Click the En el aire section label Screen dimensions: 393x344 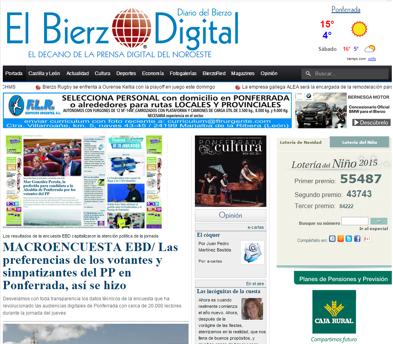pyautogui.click(x=255, y=284)
